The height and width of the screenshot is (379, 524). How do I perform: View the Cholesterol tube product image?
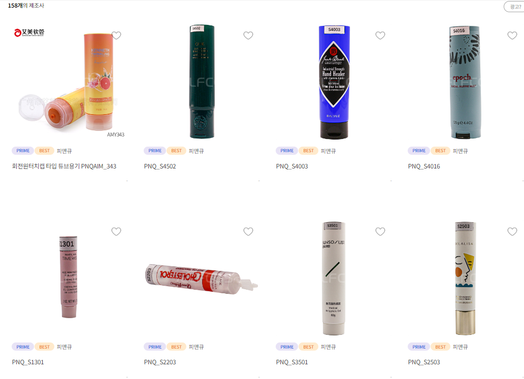202,279
